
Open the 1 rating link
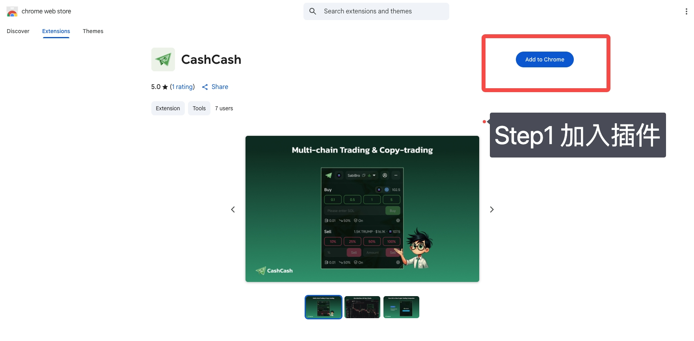[182, 87]
